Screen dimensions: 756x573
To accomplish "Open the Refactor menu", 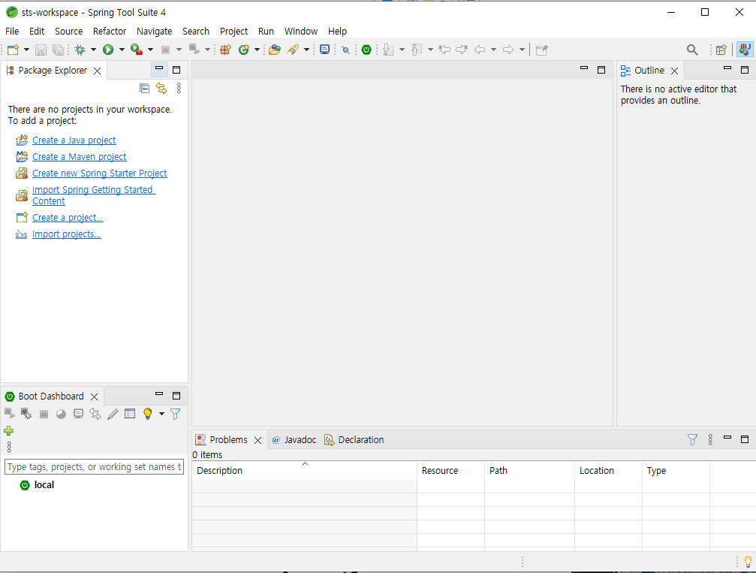I will click(x=110, y=32).
